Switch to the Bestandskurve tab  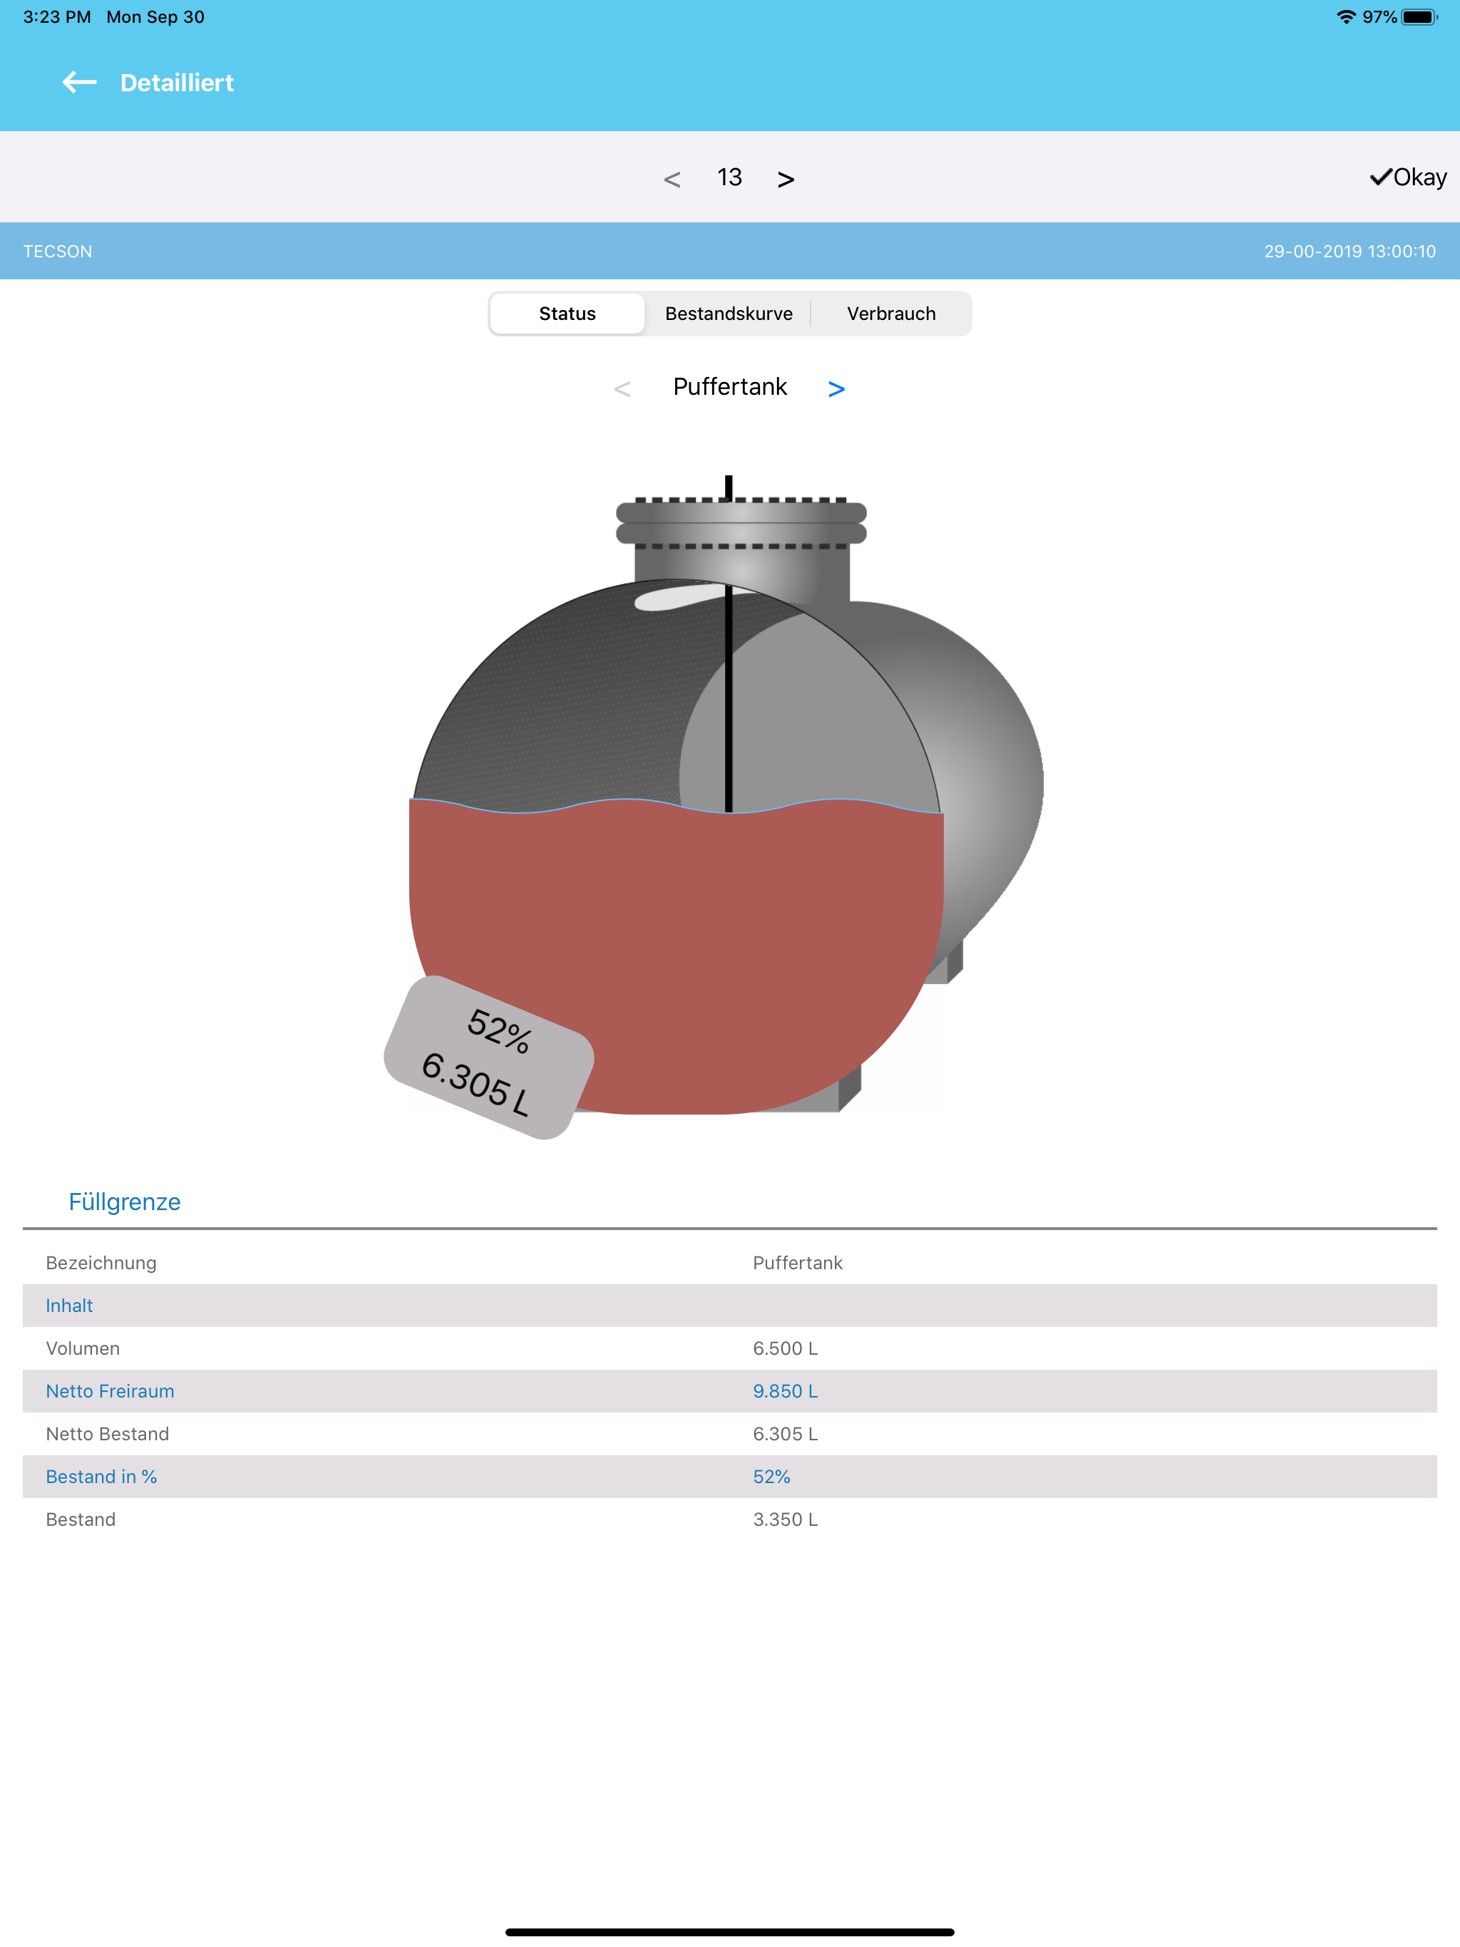tap(729, 314)
